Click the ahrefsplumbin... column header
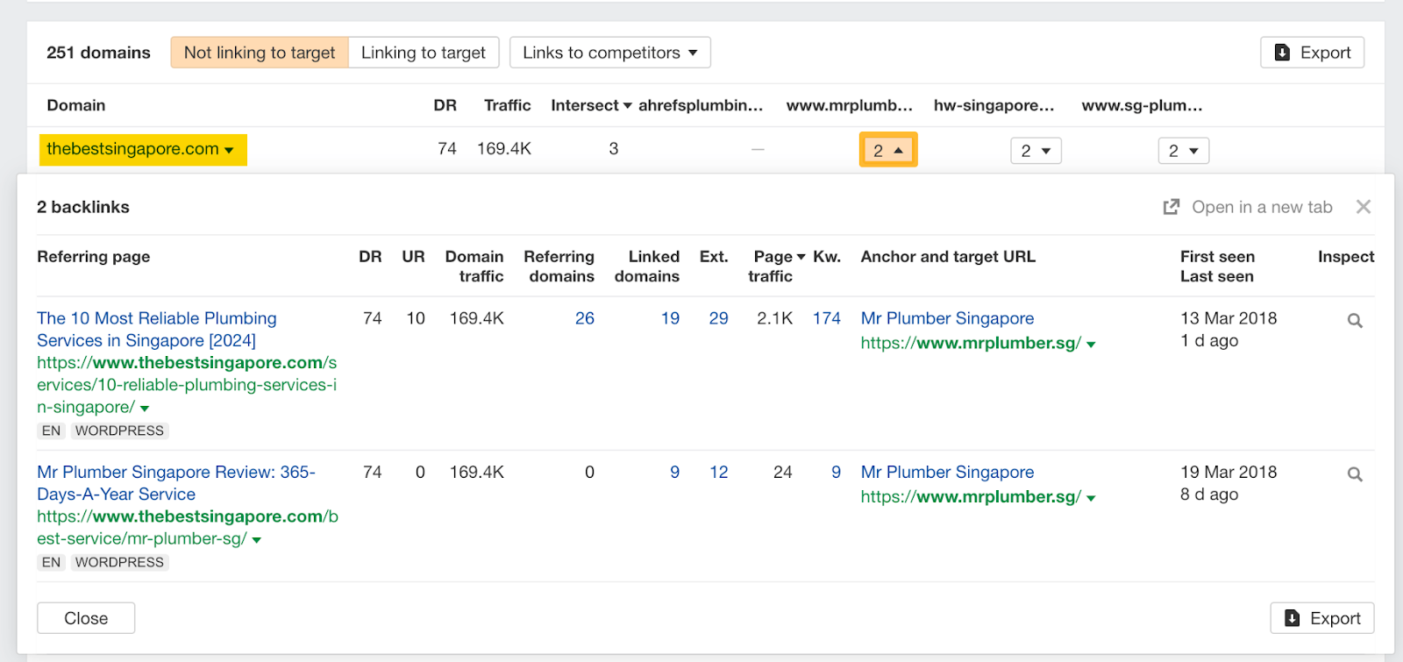The image size is (1403, 662). (701, 105)
